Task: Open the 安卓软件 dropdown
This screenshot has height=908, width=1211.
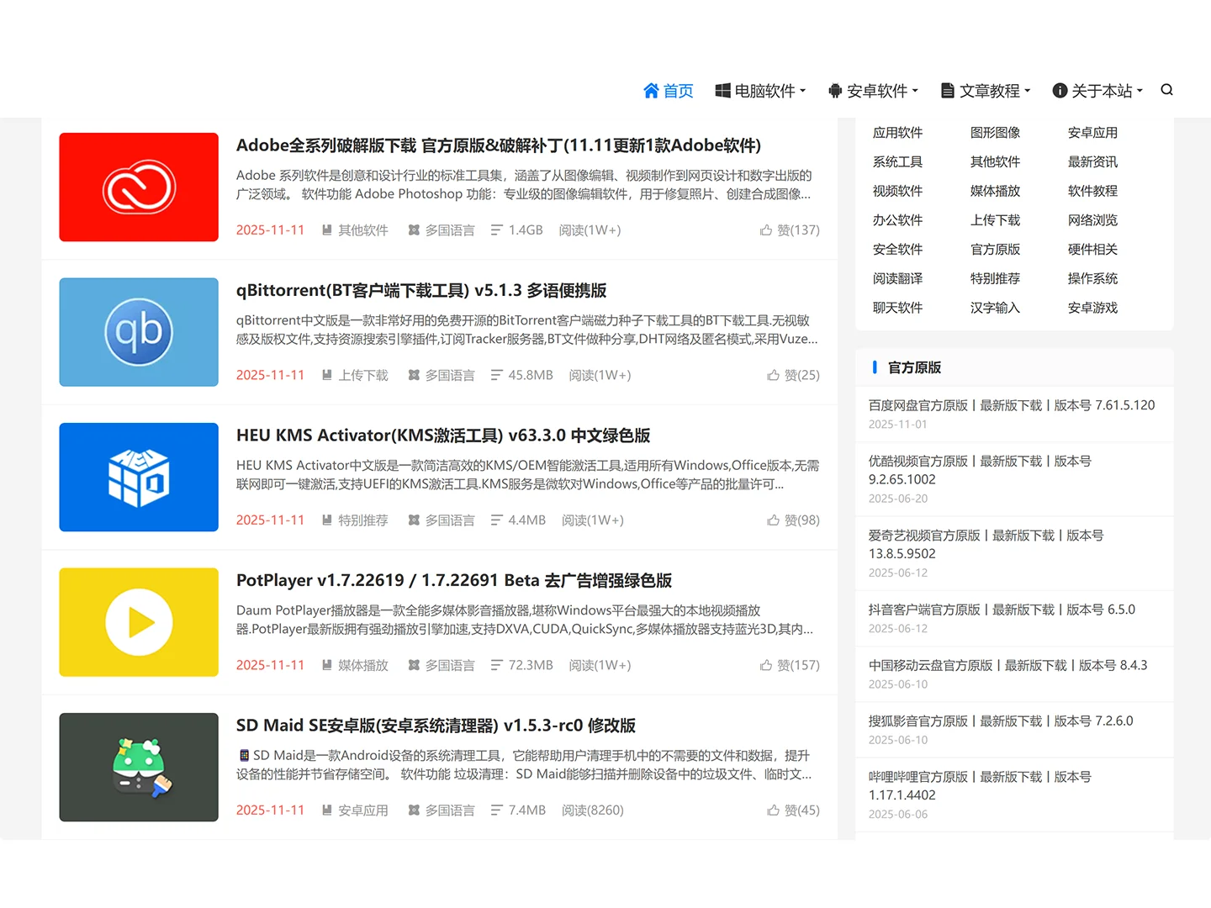Action: (x=873, y=91)
